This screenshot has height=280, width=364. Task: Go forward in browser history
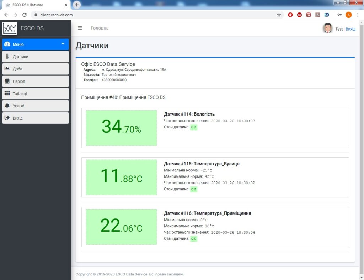pyautogui.click(x=15, y=15)
